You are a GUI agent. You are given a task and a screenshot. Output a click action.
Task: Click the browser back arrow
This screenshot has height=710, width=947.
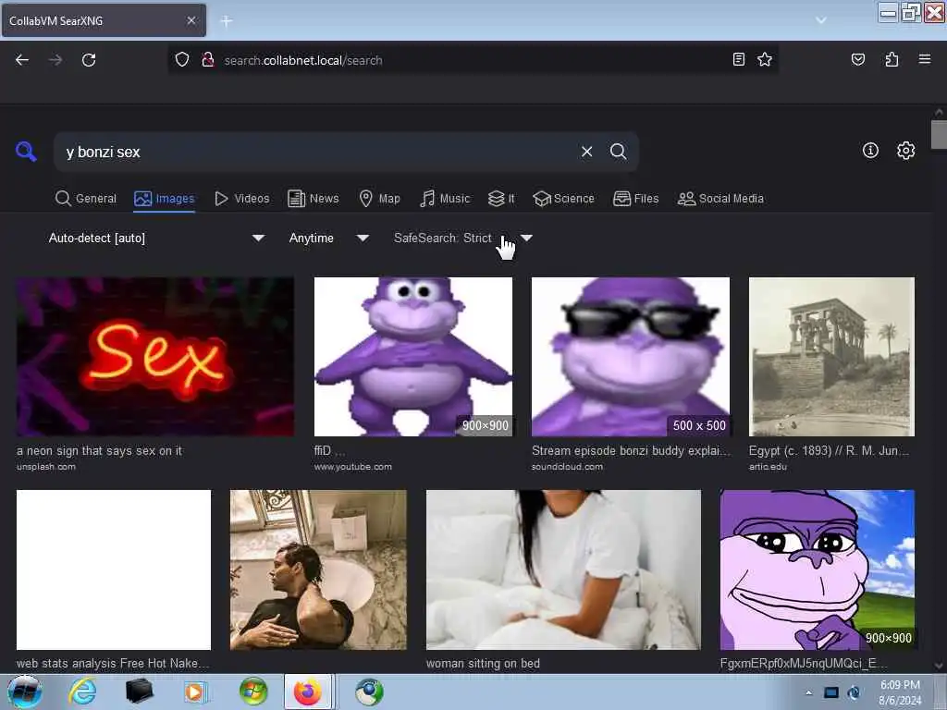[x=22, y=60]
